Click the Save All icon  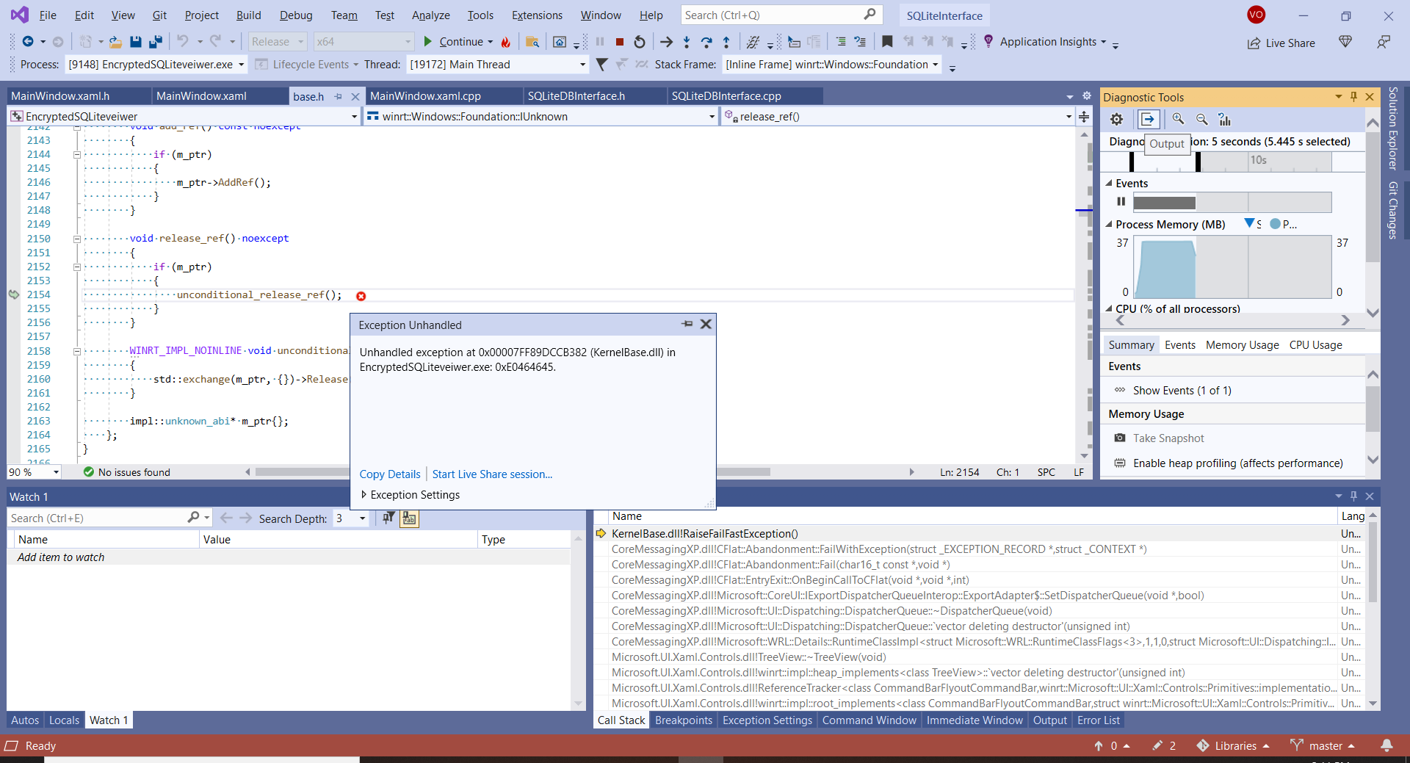[x=155, y=42]
